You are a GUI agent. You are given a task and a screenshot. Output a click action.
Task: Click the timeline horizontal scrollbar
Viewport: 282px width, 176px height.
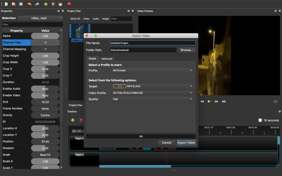pos(135,166)
